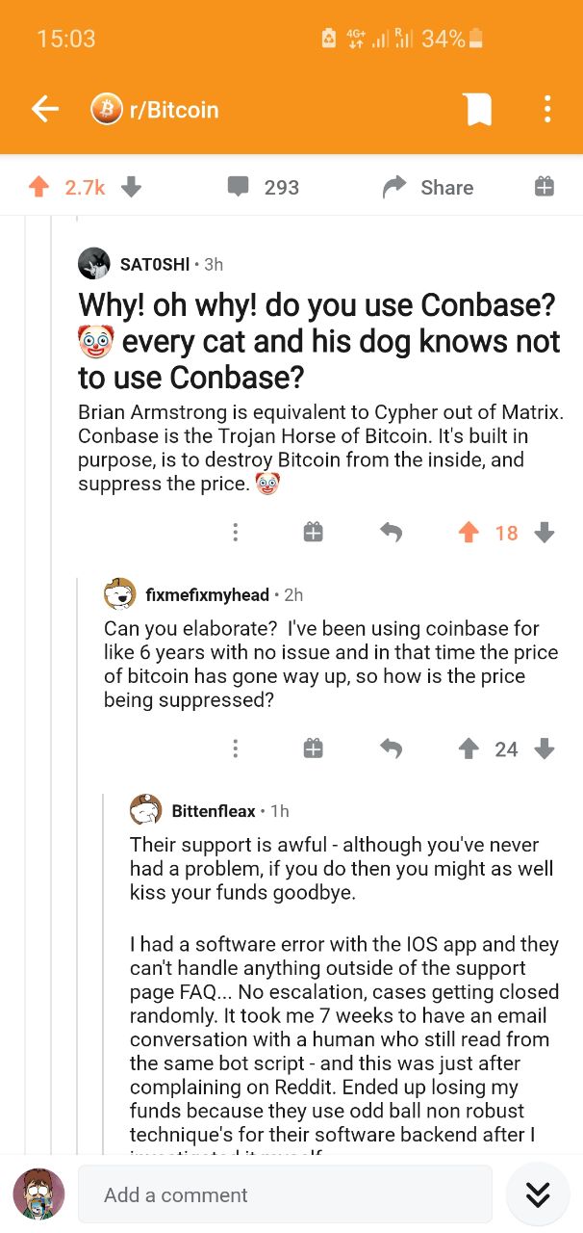Open the r/Bitcoin subreddit link
This screenshot has width=583, height=1233.
tap(156, 110)
